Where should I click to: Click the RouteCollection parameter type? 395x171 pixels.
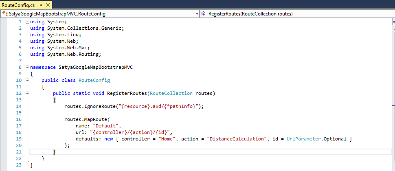click(171, 93)
